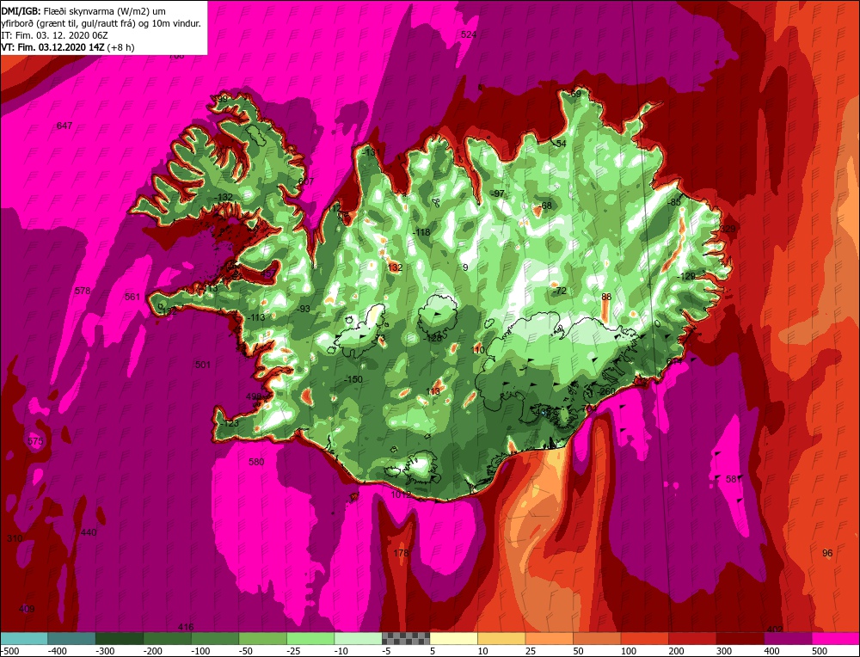Click the map value '-72'
860x657 pixels.
(559, 291)
